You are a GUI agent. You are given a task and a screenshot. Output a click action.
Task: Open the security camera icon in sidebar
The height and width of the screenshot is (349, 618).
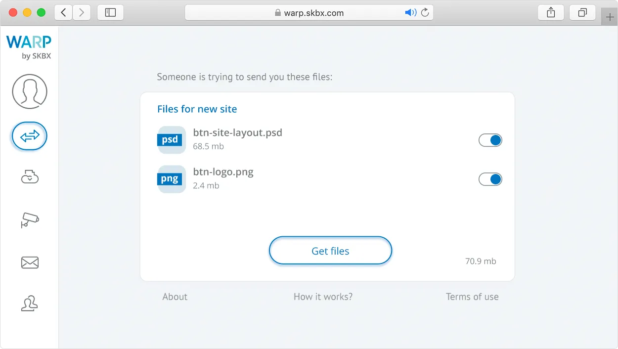click(30, 219)
